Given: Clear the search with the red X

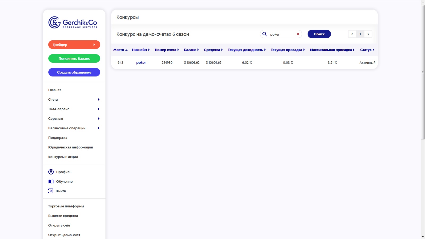Looking at the screenshot, I should (x=298, y=34).
